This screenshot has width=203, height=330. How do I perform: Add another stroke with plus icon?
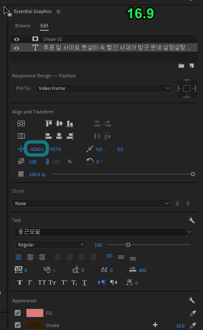click(155, 325)
